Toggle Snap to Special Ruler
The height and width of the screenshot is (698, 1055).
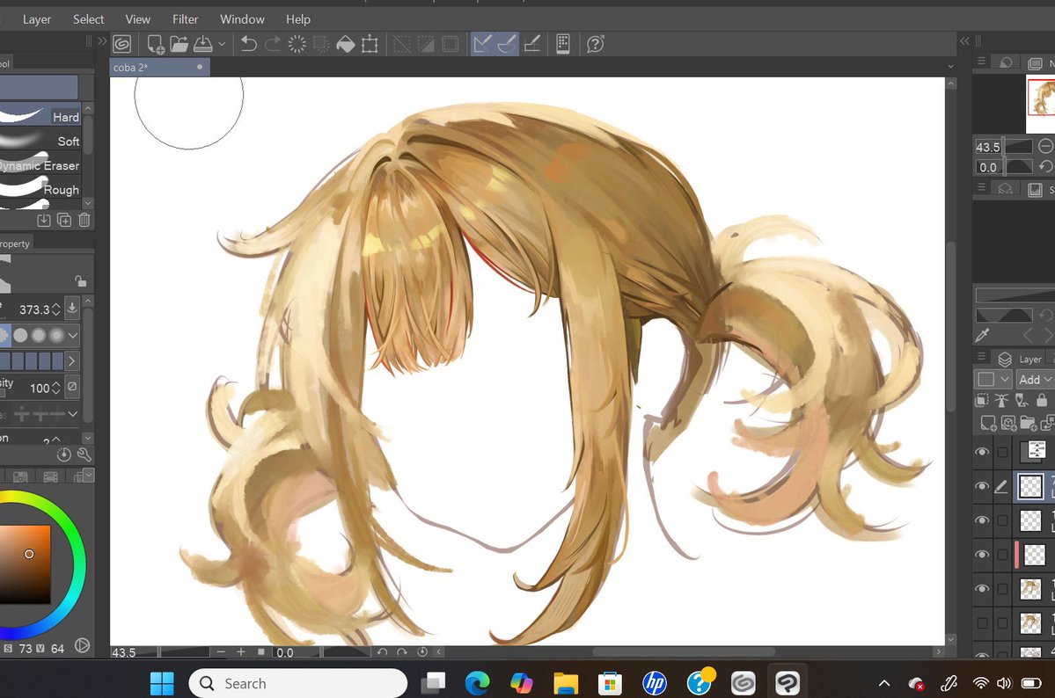[x=507, y=44]
